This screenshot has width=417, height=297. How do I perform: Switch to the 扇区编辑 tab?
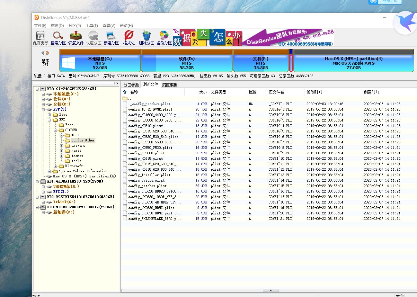pyautogui.click(x=170, y=85)
